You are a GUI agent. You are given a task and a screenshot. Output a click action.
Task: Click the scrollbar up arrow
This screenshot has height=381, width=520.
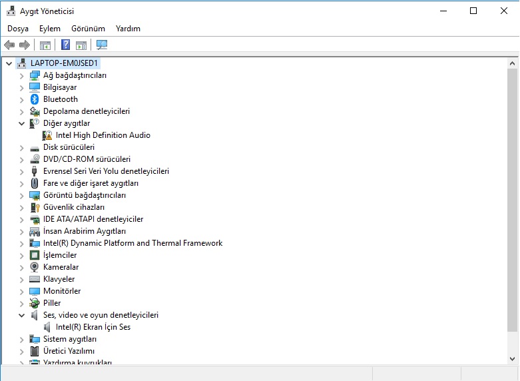(513, 63)
